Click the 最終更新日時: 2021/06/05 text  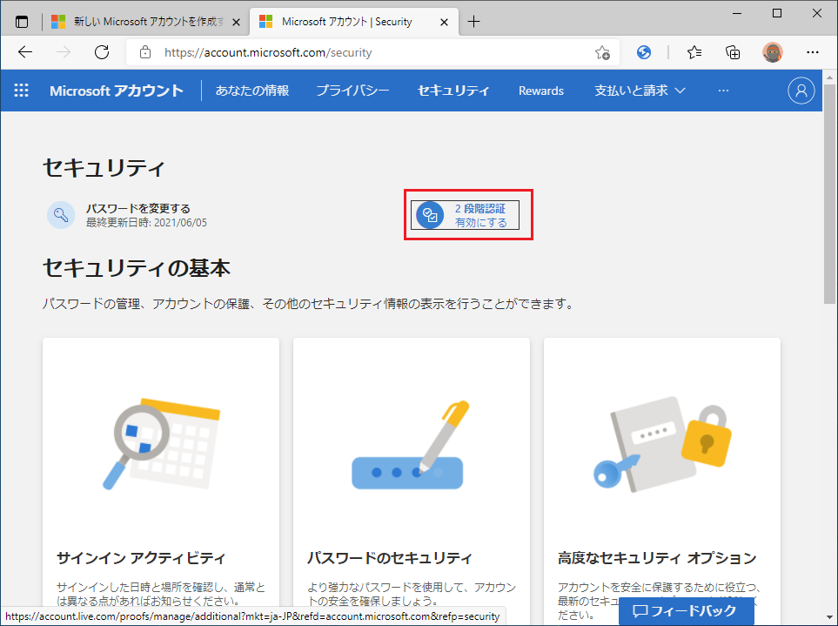(x=146, y=222)
